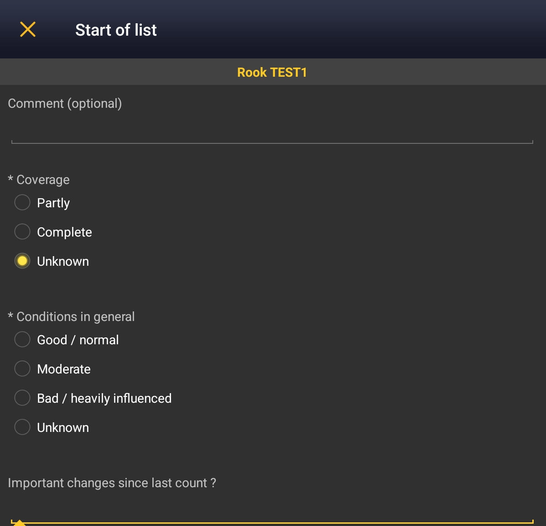Click the selected Unknown Coverage radio button
The width and height of the screenshot is (546, 526).
22,261
